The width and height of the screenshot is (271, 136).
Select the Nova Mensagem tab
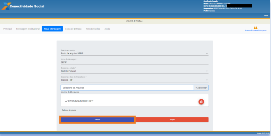(x=52, y=29)
